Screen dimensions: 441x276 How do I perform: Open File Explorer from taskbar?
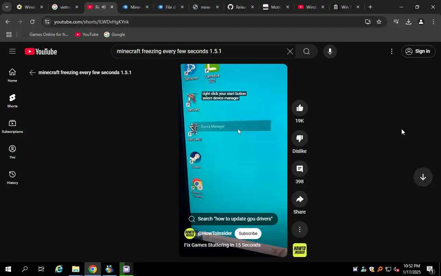coord(75,269)
